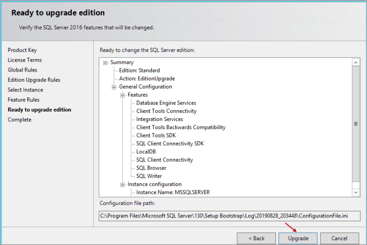
Task: Select the General Configuration item label
Action: click(x=145, y=87)
